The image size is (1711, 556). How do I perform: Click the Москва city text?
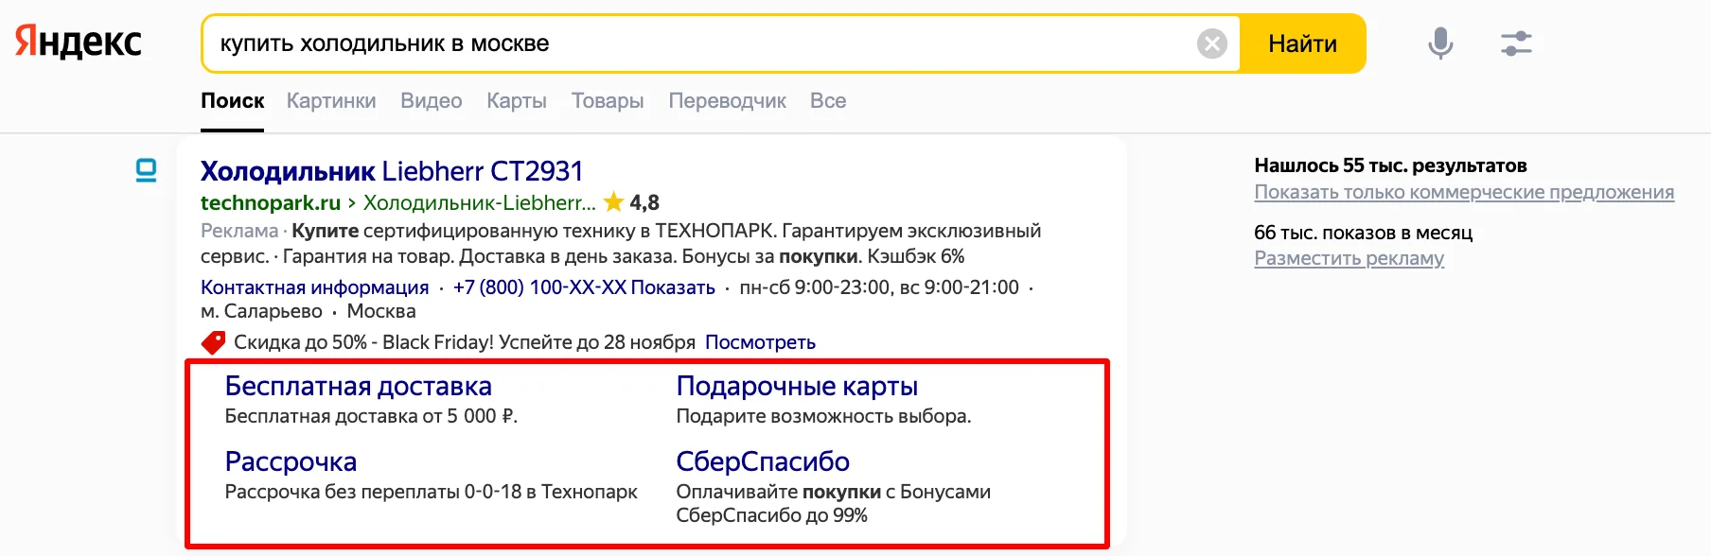[x=381, y=311]
